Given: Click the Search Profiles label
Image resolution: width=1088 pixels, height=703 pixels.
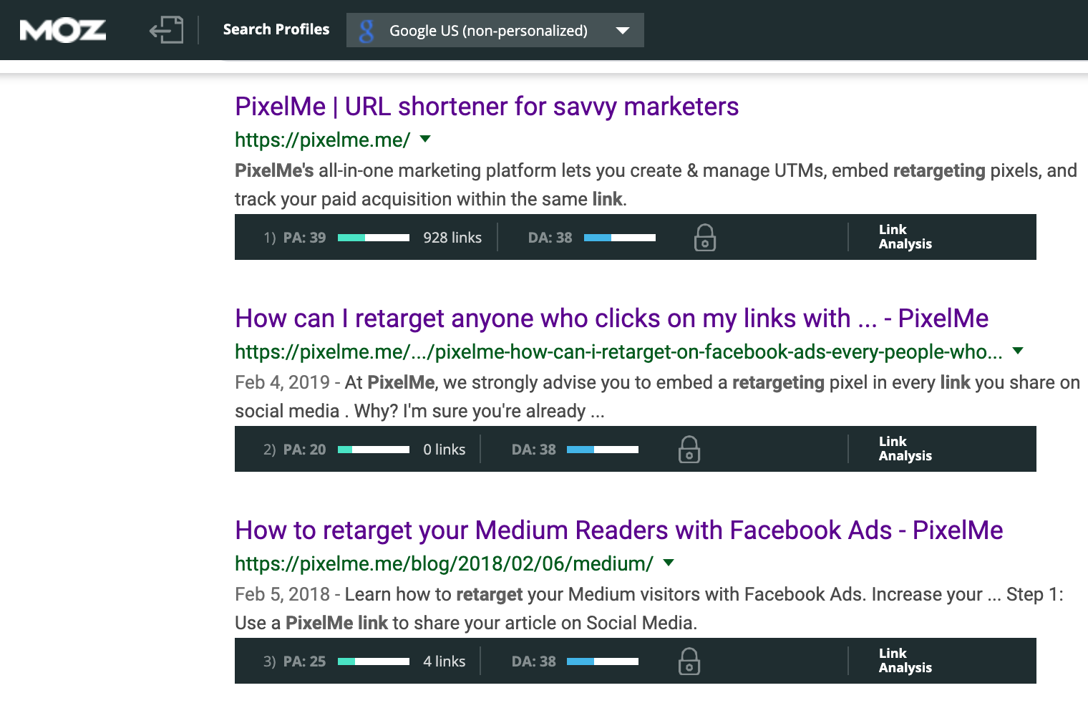Looking at the screenshot, I should point(276,29).
